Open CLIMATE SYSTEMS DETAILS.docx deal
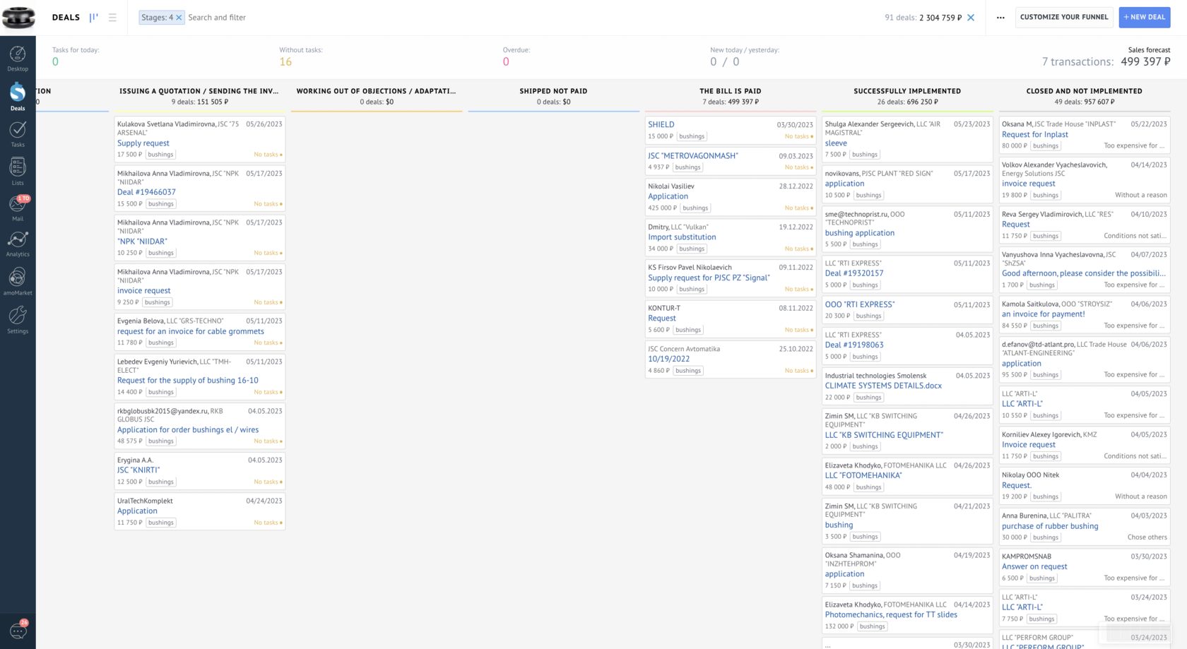The height and width of the screenshot is (649, 1187). (883, 386)
